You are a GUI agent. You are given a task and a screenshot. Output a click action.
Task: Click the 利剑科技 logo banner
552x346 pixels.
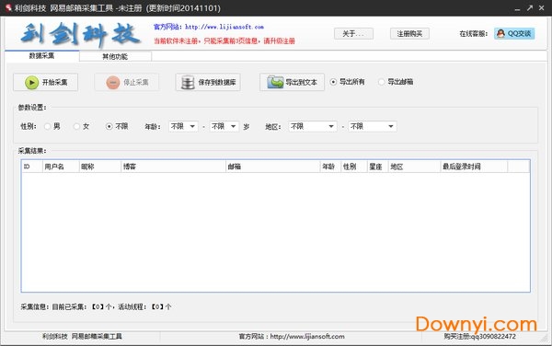pyautogui.click(x=80, y=34)
